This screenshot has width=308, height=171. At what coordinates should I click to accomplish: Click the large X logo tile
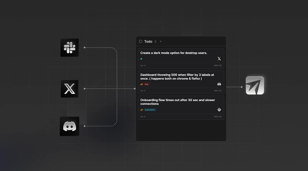click(x=70, y=89)
